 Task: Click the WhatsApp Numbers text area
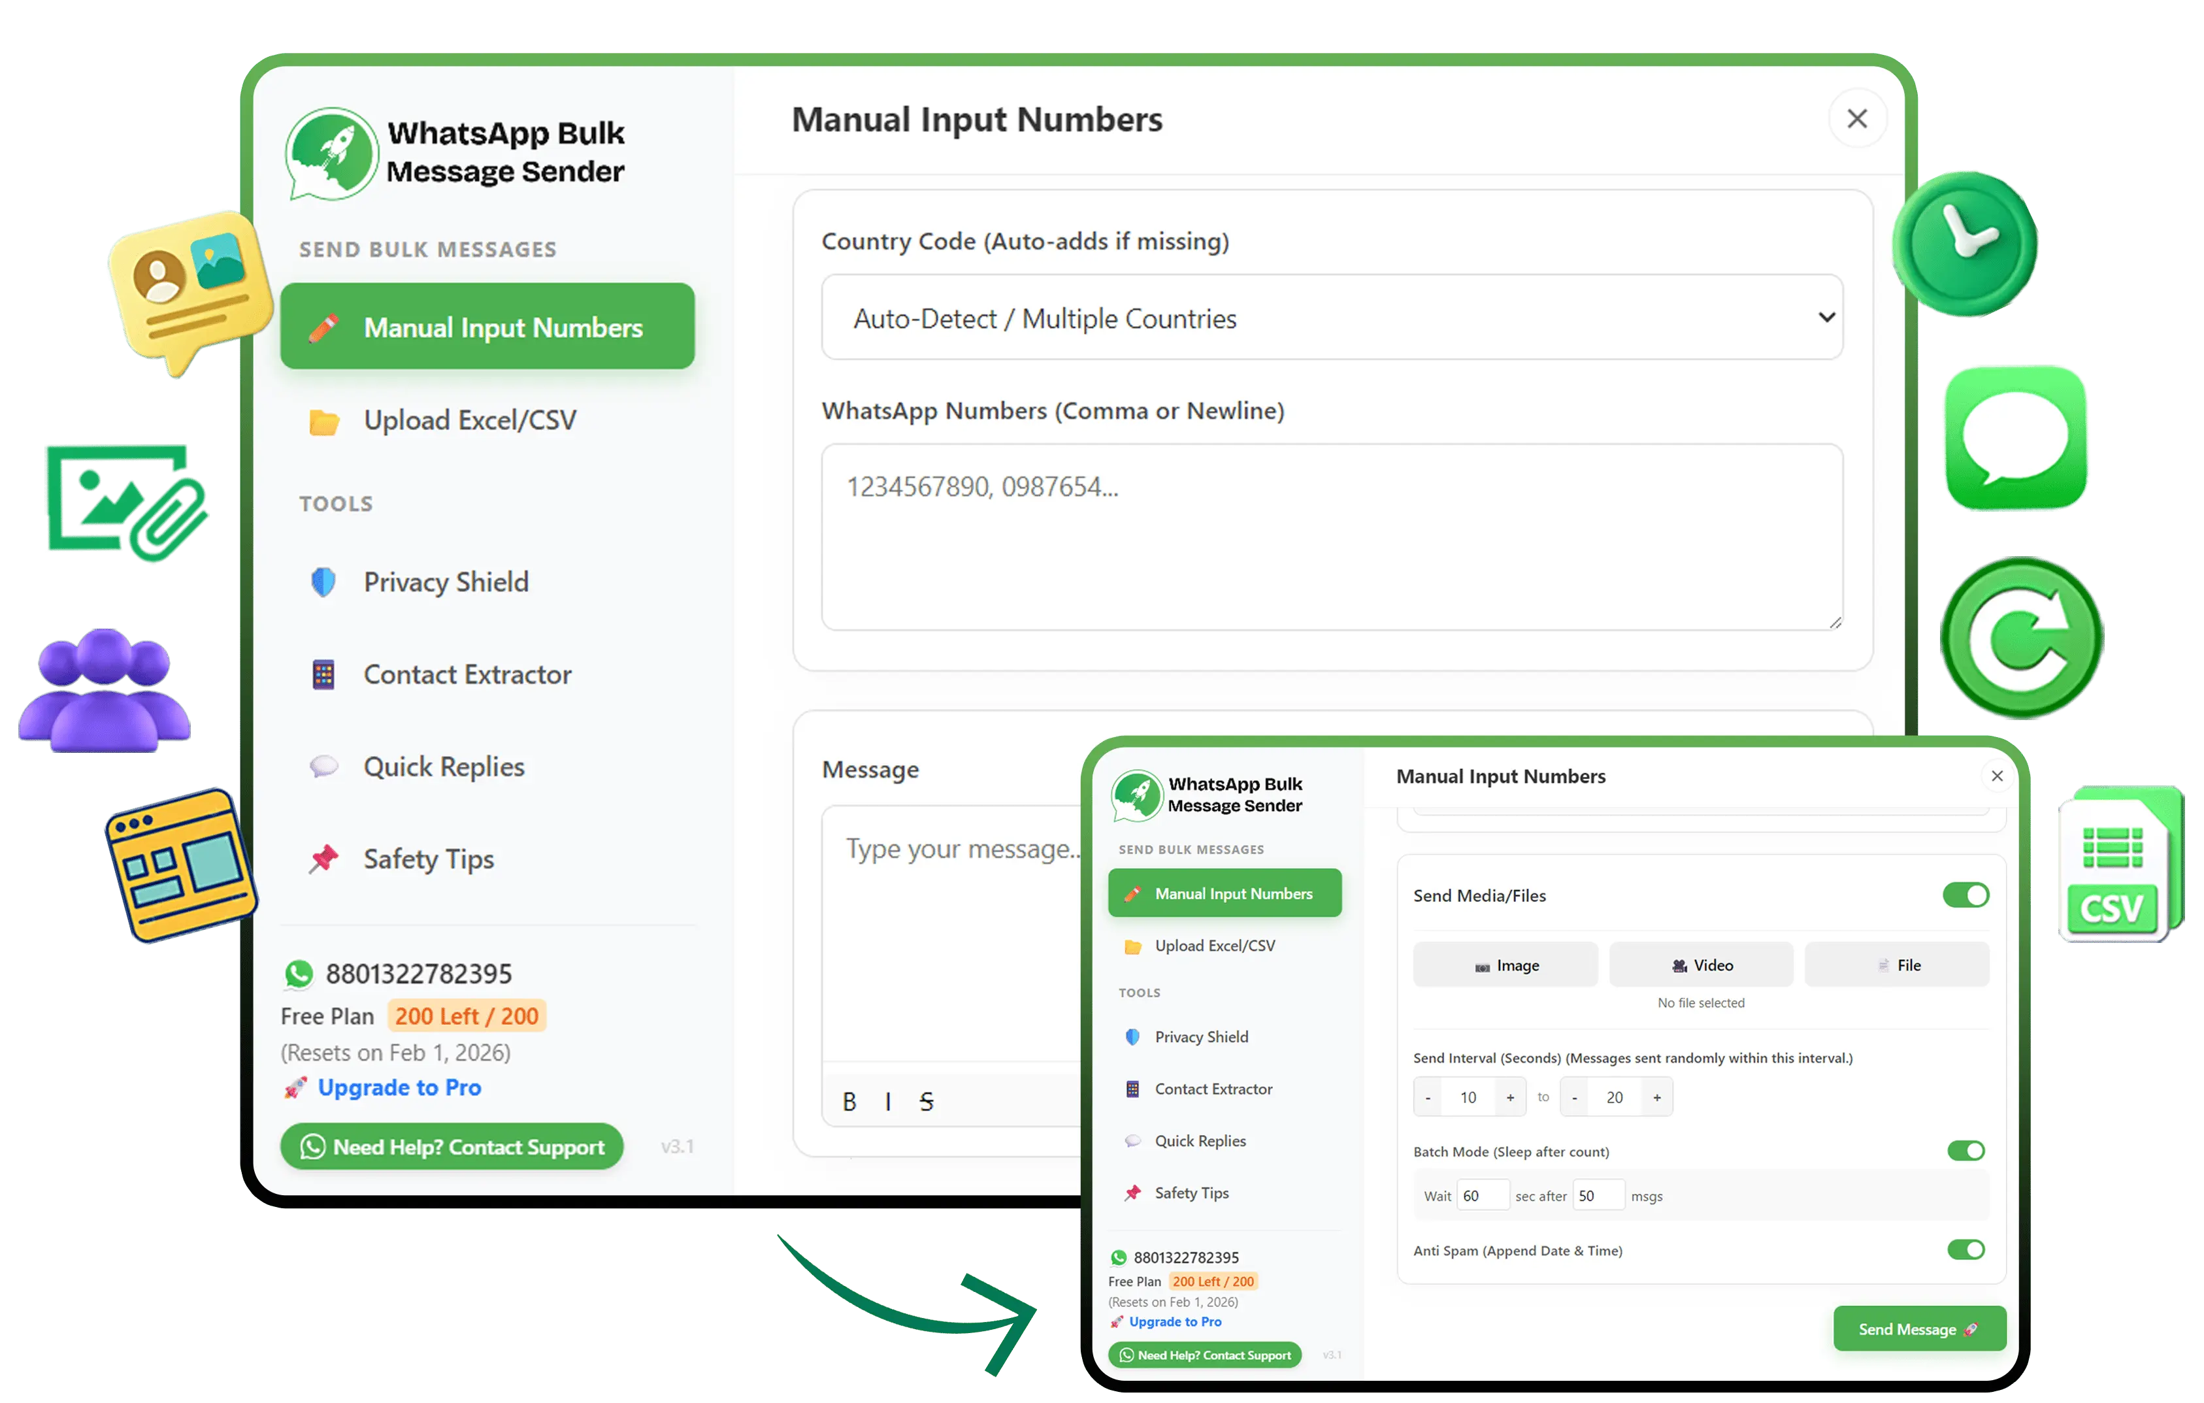pos(1332,537)
